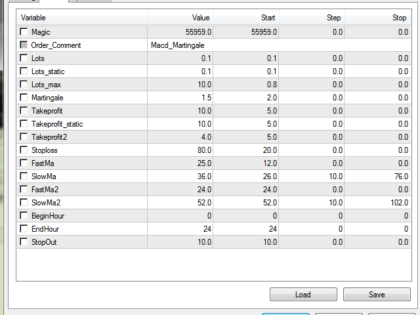Image resolution: width=420 pixels, height=315 pixels.
Task: Select StopOut value 10.0
Action: (204, 242)
